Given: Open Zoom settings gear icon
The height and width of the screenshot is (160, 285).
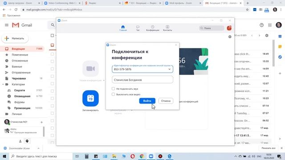Looking at the screenshot, I should (230, 37).
